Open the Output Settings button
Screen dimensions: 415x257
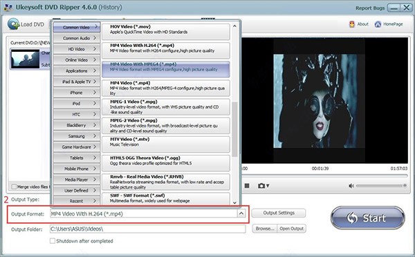279,213
